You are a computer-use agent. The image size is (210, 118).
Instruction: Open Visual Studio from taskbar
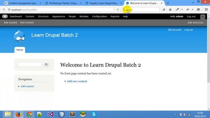(x=51, y=114)
